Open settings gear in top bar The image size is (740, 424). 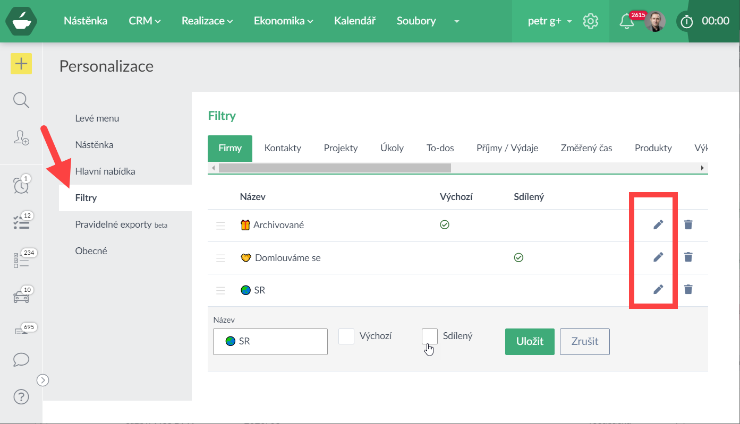pyautogui.click(x=590, y=21)
